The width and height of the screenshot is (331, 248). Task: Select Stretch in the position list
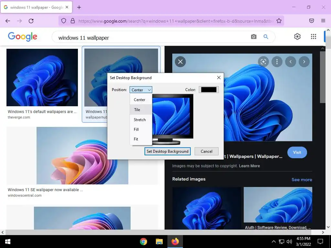pos(141,119)
